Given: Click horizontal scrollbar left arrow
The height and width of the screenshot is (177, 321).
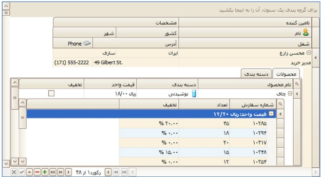Looking at the screenshot, I should click(x=132, y=172).
